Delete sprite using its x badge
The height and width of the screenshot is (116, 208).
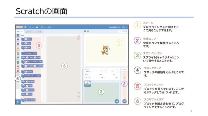[x=90, y=82]
